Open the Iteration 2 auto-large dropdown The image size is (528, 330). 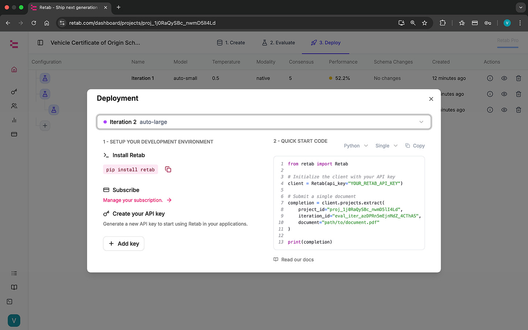pyautogui.click(x=264, y=122)
